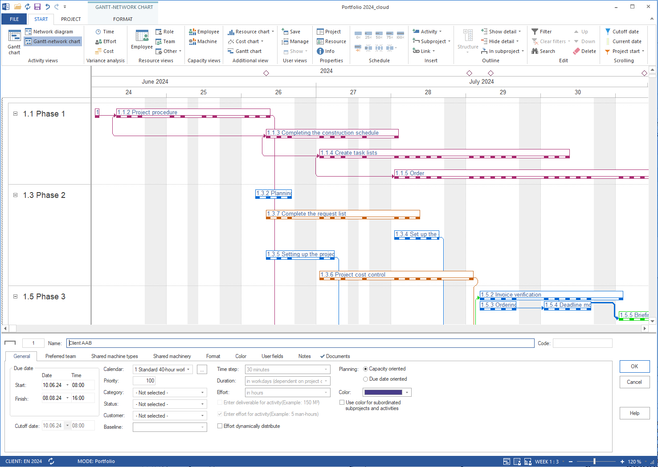Image resolution: width=658 pixels, height=467 pixels.
Task: Open Effort variance analysis
Action: coord(106,41)
